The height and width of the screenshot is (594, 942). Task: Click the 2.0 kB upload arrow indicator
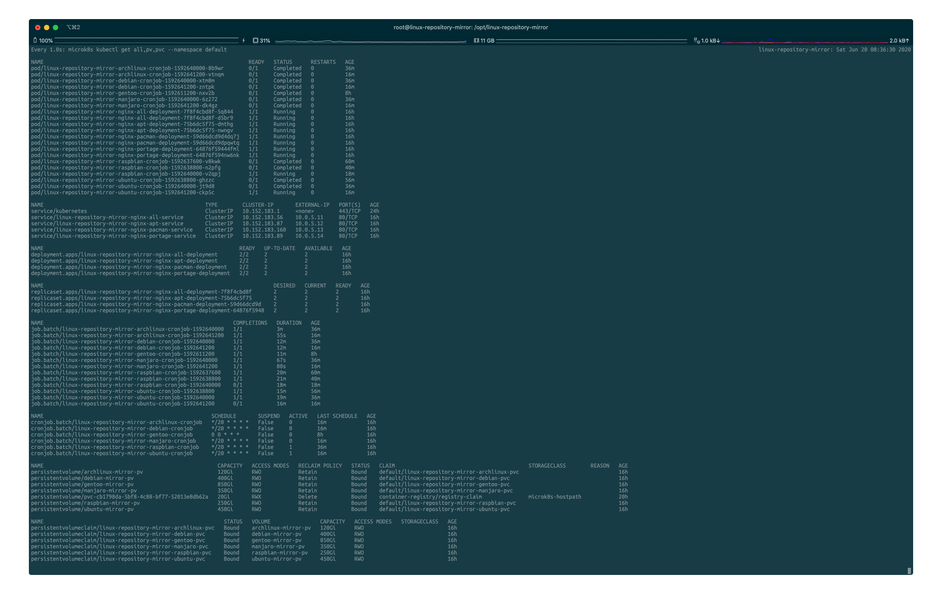coord(899,40)
